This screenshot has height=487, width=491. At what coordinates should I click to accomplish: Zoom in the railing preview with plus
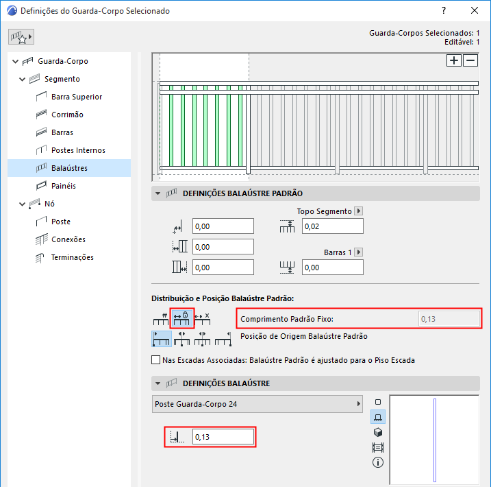tap(454, 60)
